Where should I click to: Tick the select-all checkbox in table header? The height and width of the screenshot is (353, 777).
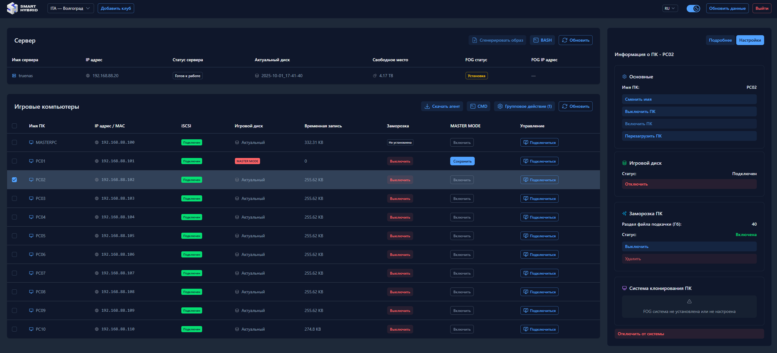14,126
